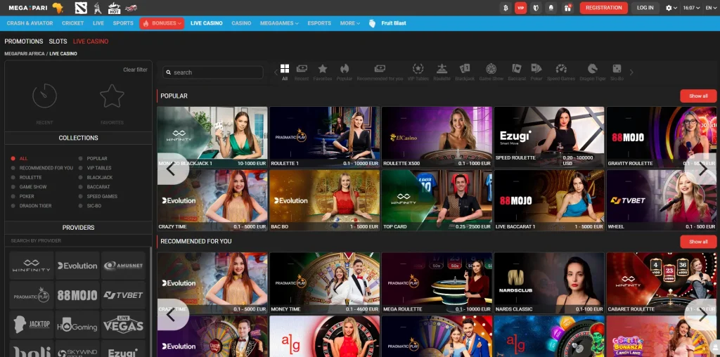The height and width of the screenshot is (357, 720).
Task: Open the Speed Games gauge icon
Action: point(560,70)
